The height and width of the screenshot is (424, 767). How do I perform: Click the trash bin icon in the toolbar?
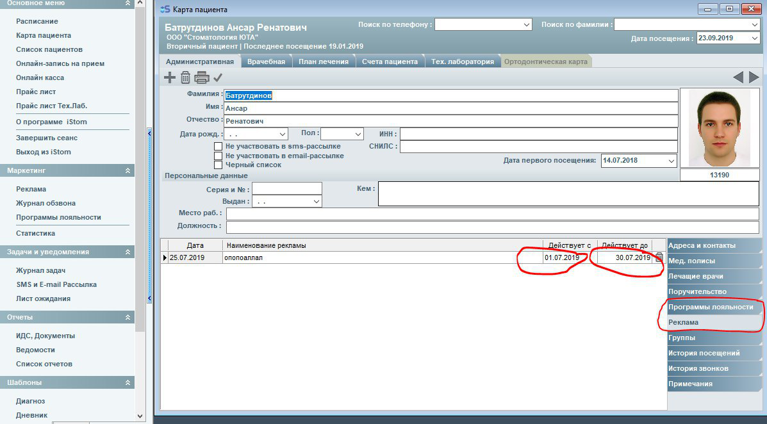185,77
